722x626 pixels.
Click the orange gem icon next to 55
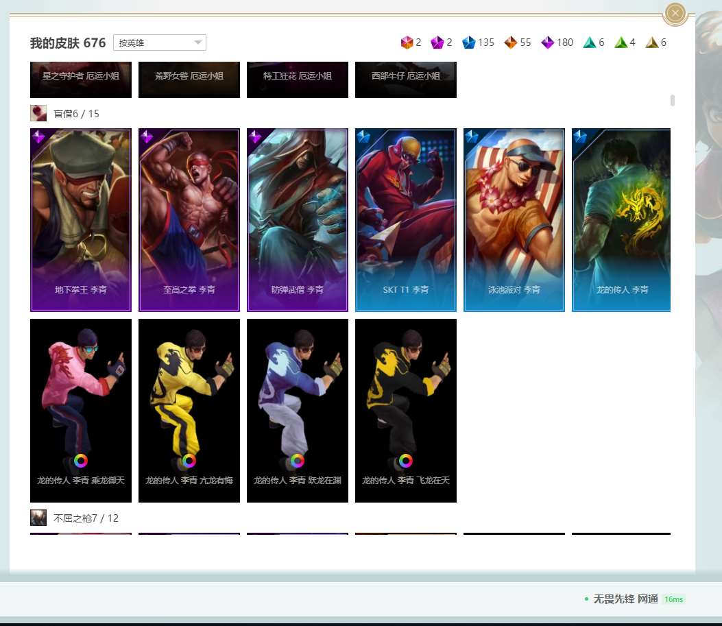[511, 43]
